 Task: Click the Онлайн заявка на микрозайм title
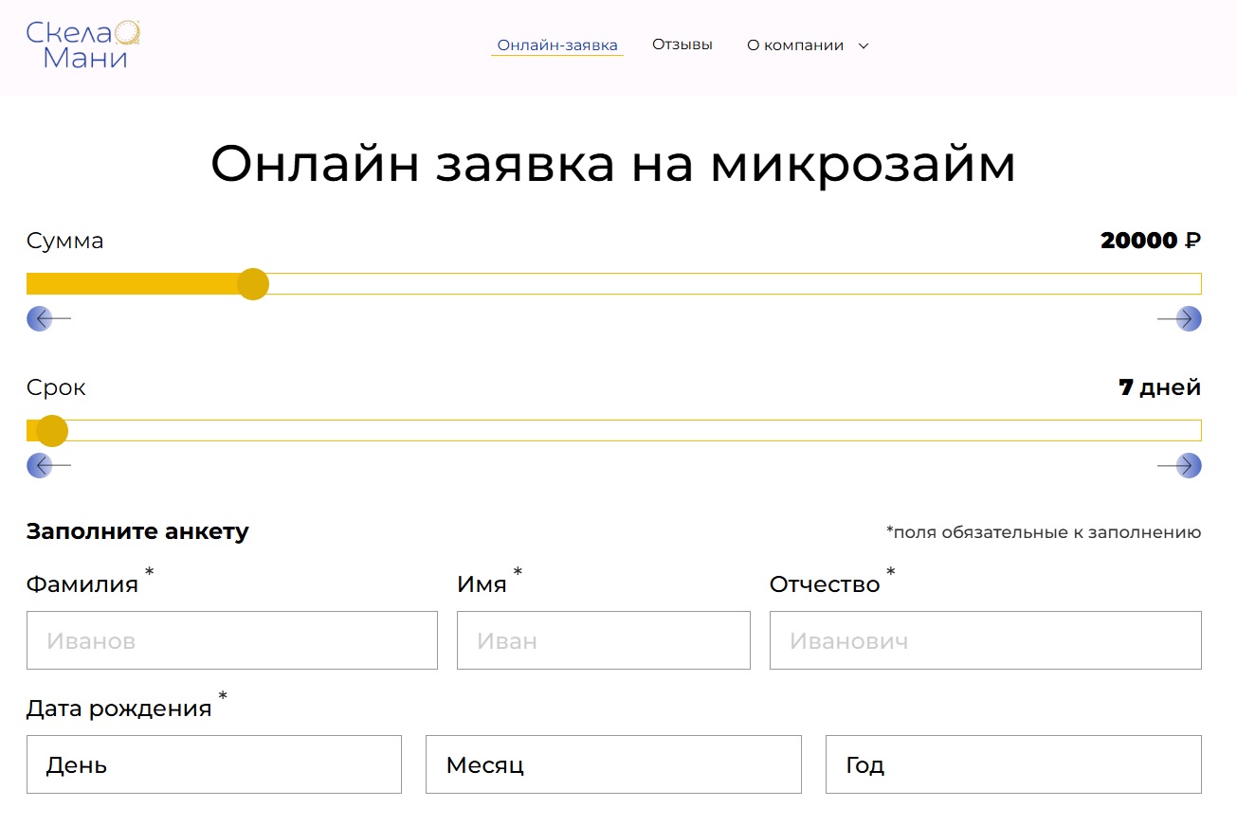[613, 164]
